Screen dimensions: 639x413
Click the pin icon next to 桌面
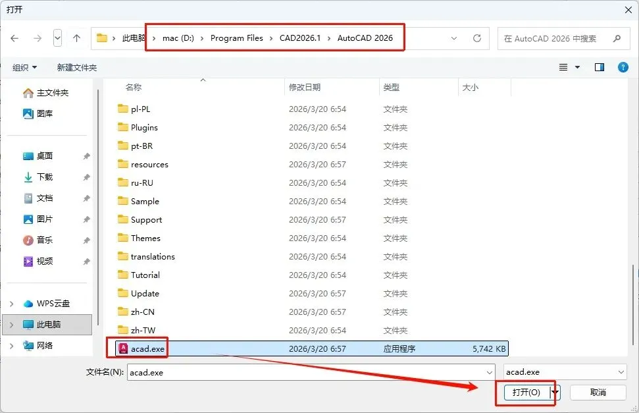click(86, 156)
